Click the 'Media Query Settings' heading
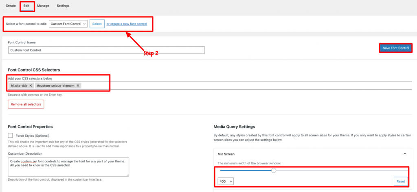This screenshot has height=192, width=417. click(x=234, y=127)
